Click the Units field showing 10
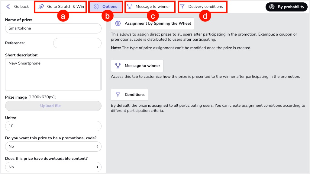 click(x=53, y=126)
